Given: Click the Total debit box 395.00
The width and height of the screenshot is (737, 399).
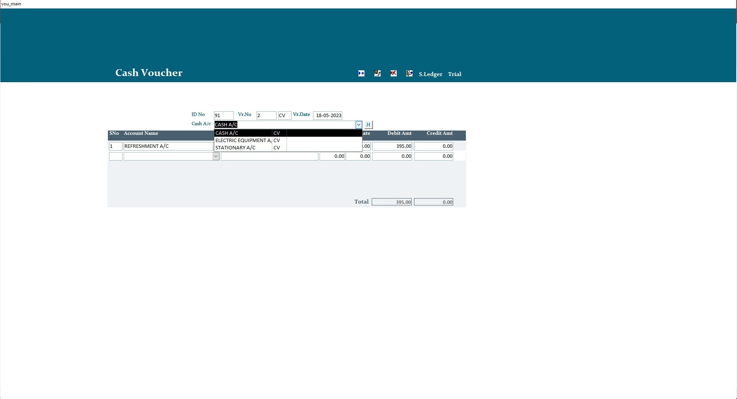Looking at the screenshot, I should pos(392,202).
